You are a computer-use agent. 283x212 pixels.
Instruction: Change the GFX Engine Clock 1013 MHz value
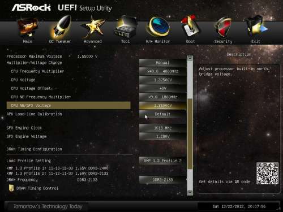(162, 128)
